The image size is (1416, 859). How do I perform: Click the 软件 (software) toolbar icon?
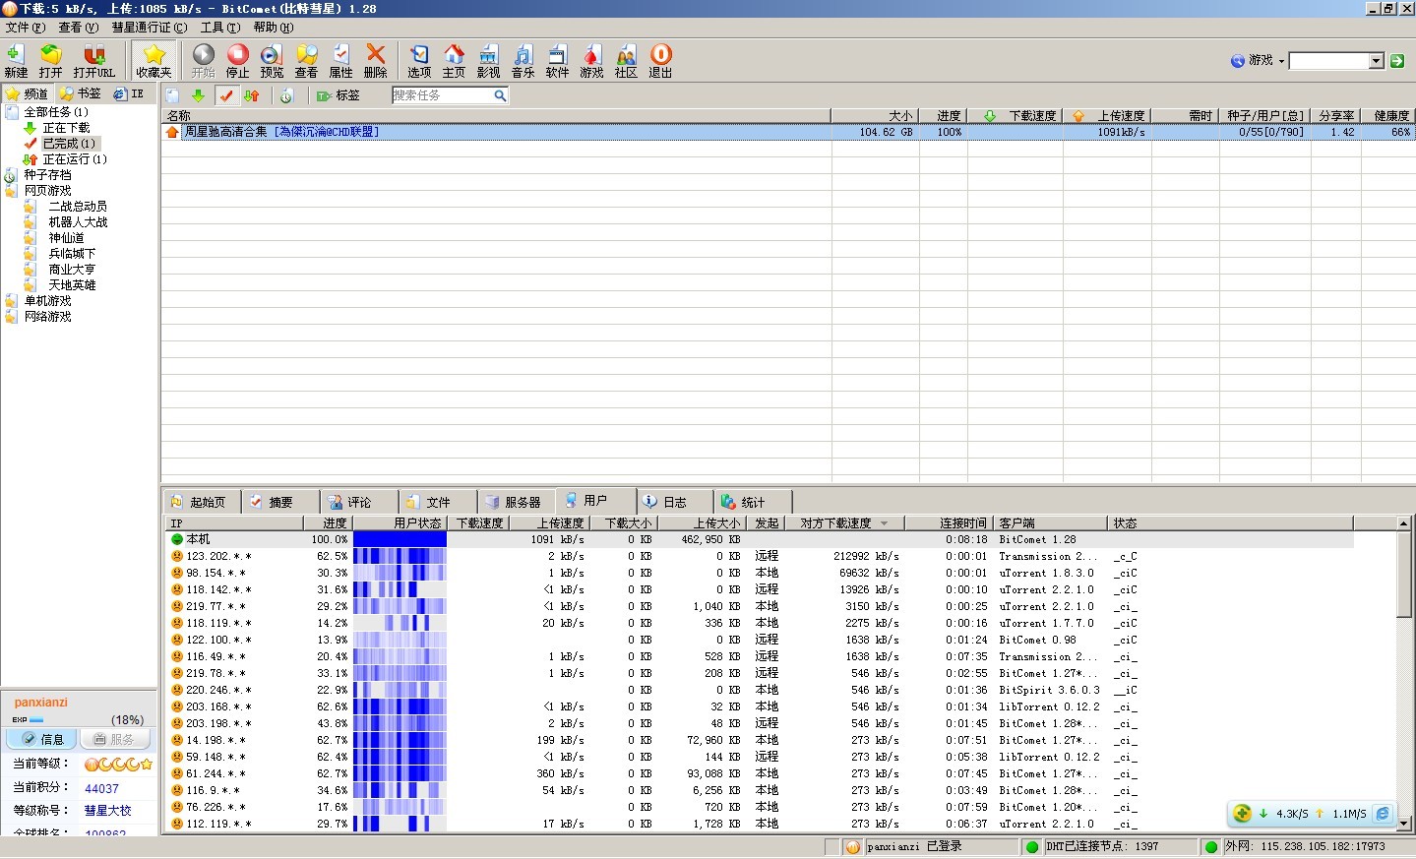click(x=557, y=60)
